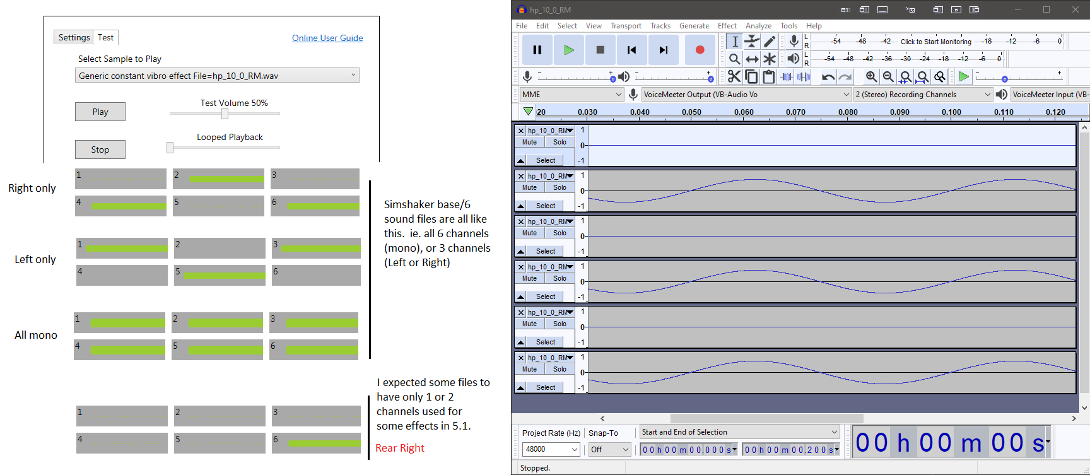Expand the Select Sample to Play dropdown
The height and width of the screenshot is (475, 1090).
217,76
